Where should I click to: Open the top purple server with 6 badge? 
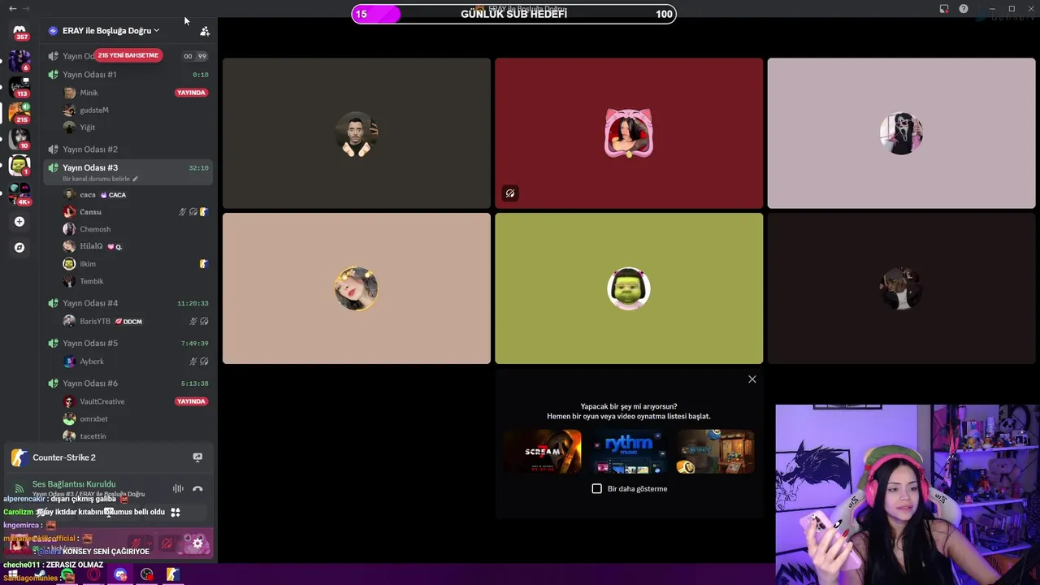point(19,60)
